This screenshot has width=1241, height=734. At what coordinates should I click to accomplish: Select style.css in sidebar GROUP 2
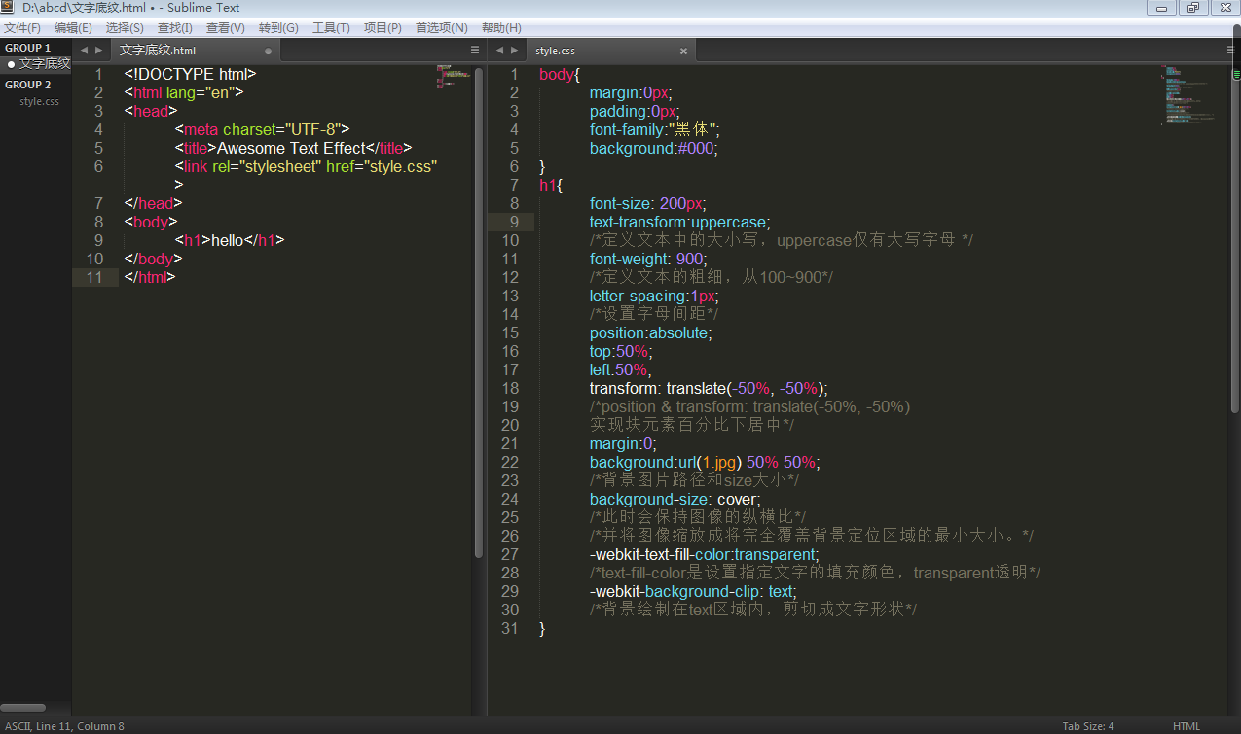[x=40, y=101]
